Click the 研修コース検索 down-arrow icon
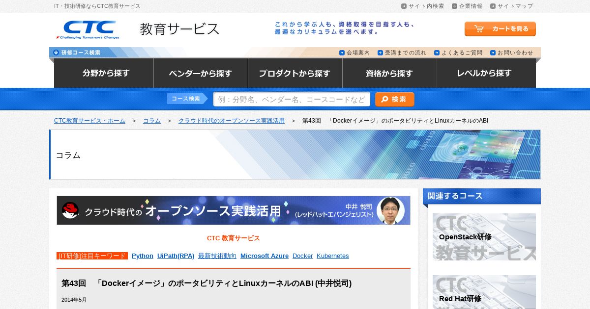Screen dimensions: 590x309 click(x=56, y=52)
